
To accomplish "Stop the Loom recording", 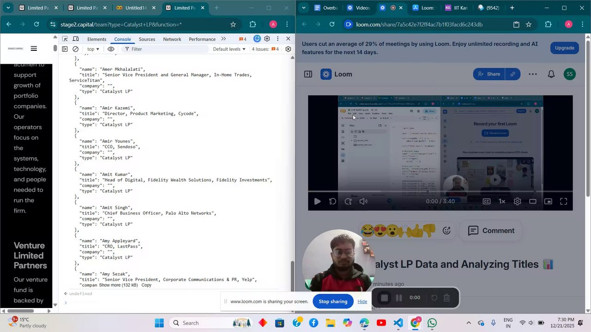I will coord(384,298).
